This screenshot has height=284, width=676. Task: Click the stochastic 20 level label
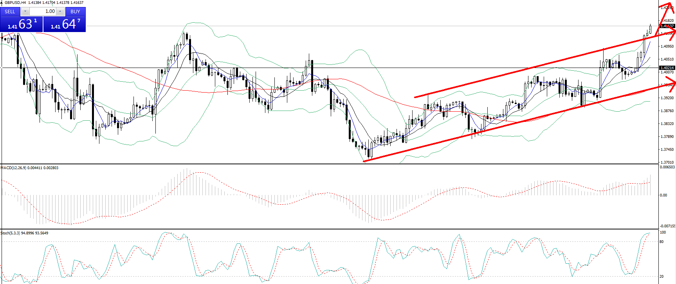click(662, 277)
